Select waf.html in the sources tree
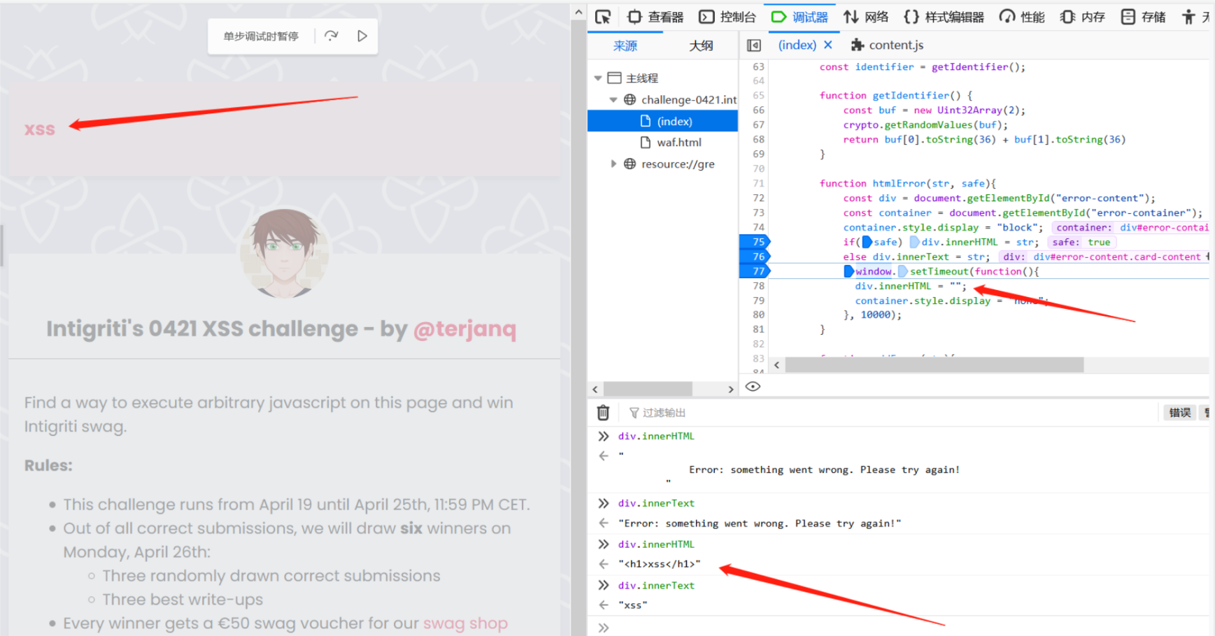 coord(678,143)
